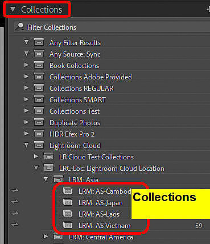Select the Duplicate Photos label

(x=75, y=123)
